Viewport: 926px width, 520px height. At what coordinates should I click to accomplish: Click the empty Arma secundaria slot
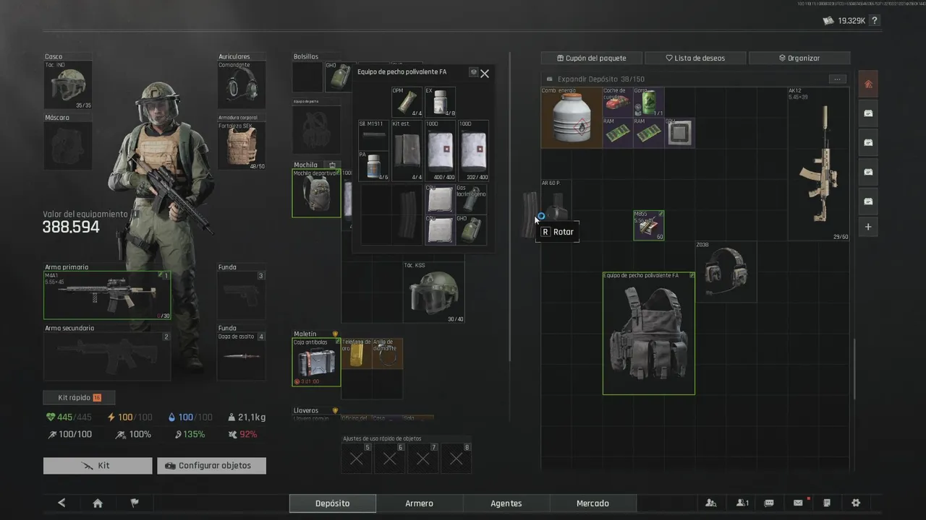coord(107,356)
